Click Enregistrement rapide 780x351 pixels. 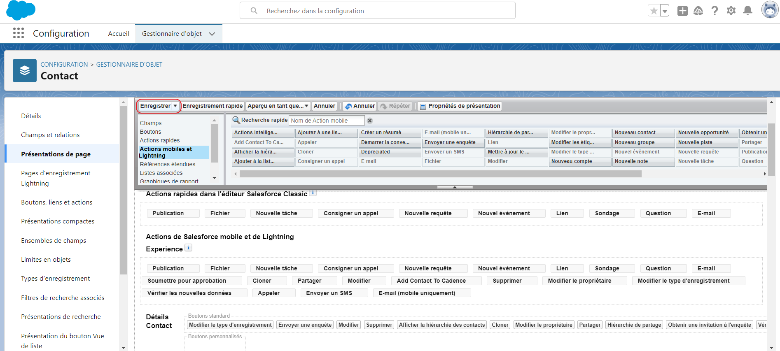213,106
